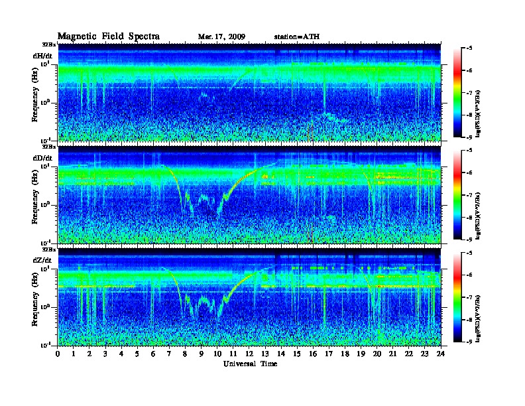Image resolution: width=525 pixels, height=406 pixels.
Task: Click the -5 value on dH/dt color scale
Action: click(x=469, y=48)
